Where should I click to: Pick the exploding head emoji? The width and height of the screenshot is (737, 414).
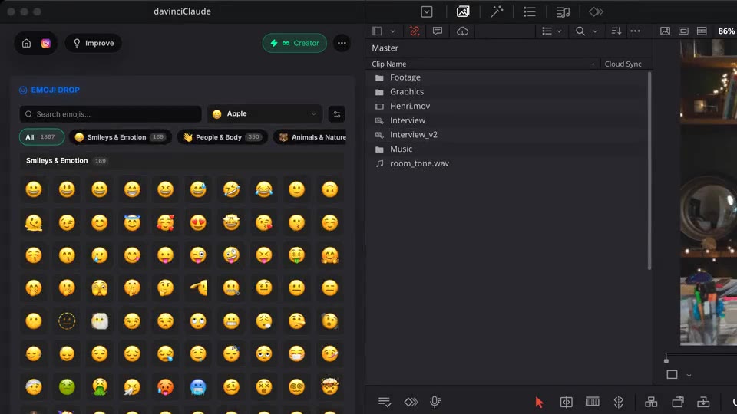tap(330, 386)
